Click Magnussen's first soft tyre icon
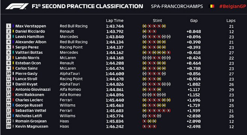 (144, 126)
